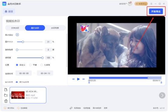Click the user avatar icon
Image resolution: width=168 pixels, height=112 pixels.
click(x=130, y=4)
